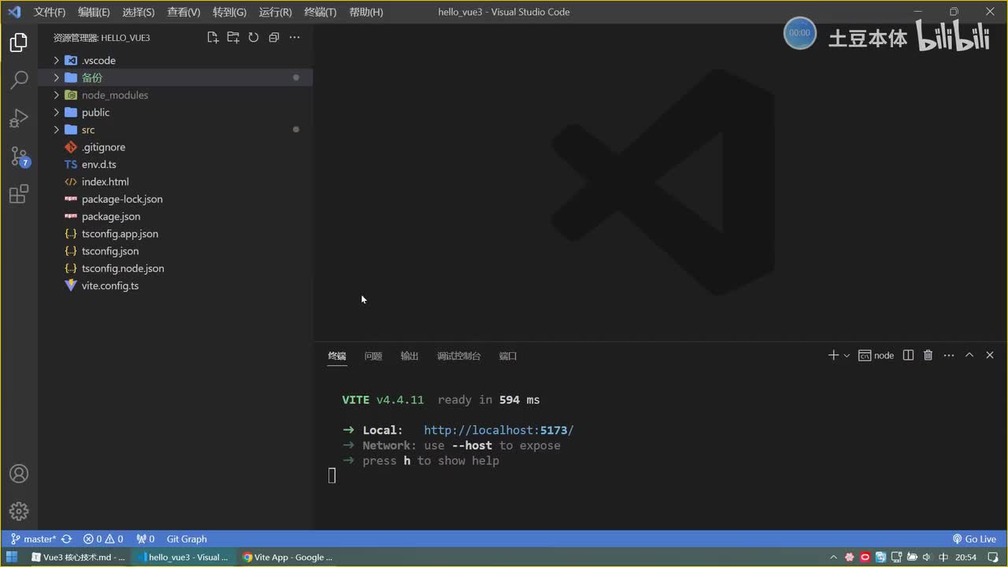Screen dimensions: 1008x567
Task: Open http://localhost:5173/ link in terminal
Action: (x=498, y=430)
